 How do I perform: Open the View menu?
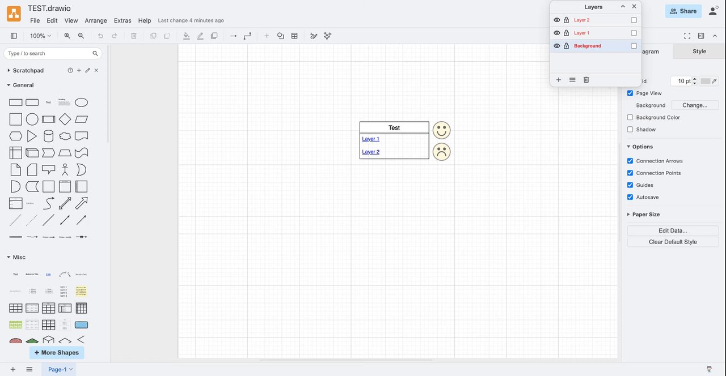click(x=71, y=20)
